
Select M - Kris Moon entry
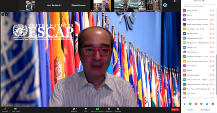[199, 34]
